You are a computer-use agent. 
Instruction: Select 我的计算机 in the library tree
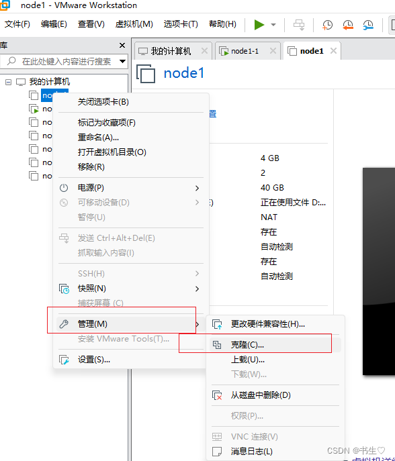(49, 82)
